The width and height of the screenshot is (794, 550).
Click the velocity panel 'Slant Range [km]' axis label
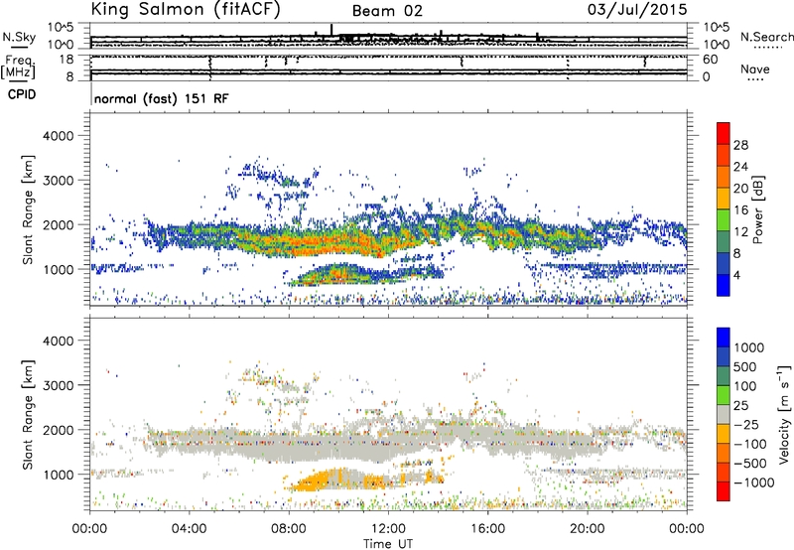(x=28, y=415)
